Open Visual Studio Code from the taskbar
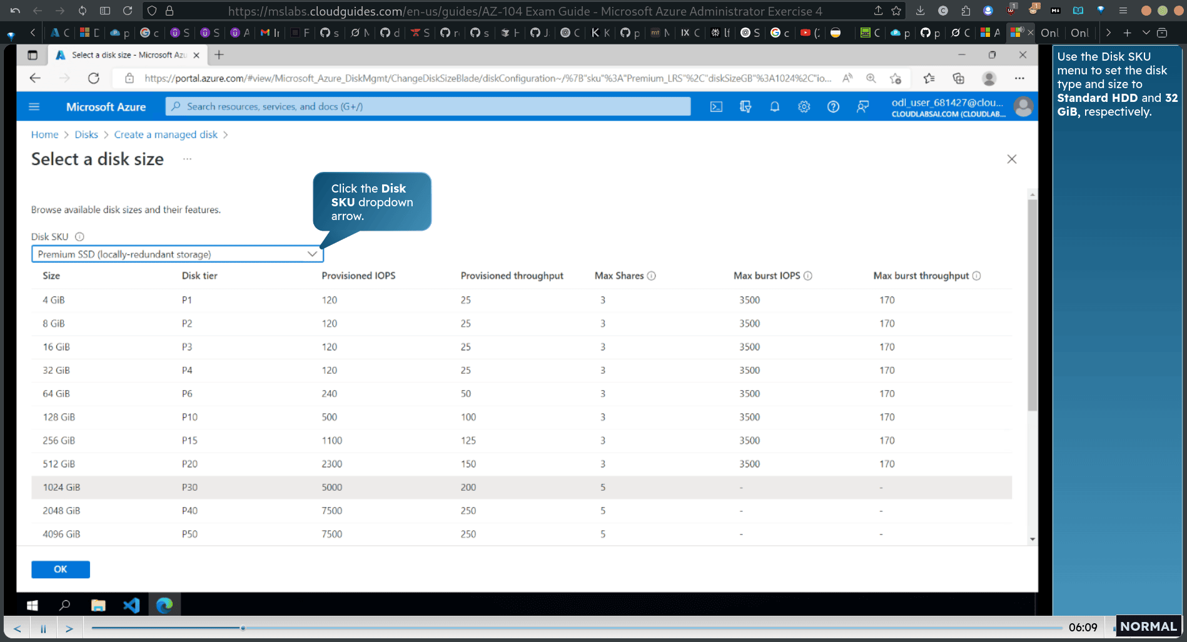The image size is (1187, 642). [131, 605]
